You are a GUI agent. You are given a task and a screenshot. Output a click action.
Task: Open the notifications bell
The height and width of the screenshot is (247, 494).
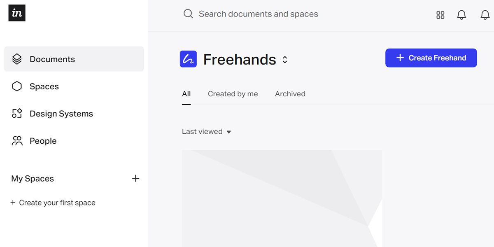[x=461, y=15]
